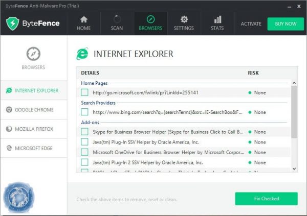Click the Search Providers section heading
This screenshot has width=307, height=216.
click(x=98, y=103)
